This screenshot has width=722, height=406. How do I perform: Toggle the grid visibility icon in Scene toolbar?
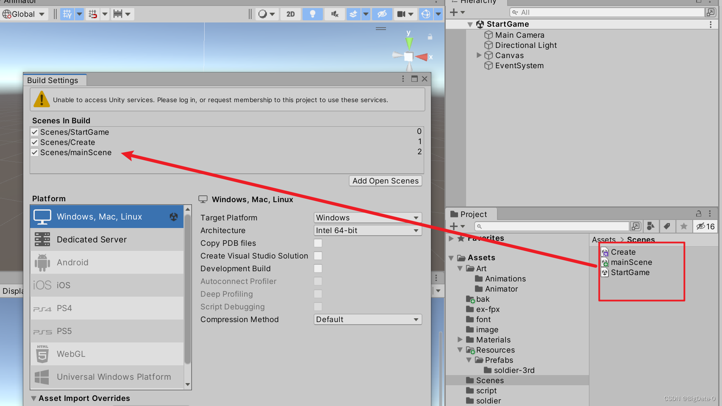67,14
